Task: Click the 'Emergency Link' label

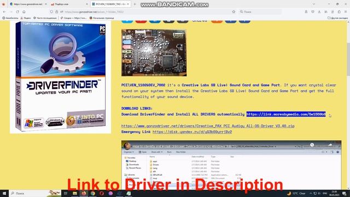Action: click(136, 131)
